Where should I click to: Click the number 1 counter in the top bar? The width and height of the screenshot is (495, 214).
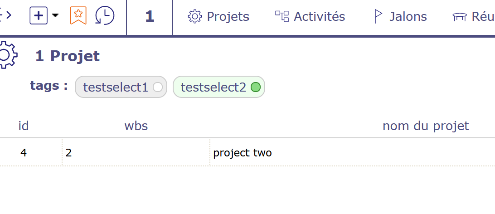click(150, 16)
